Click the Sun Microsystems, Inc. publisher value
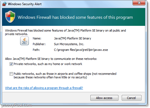Image resolution: width=150 pixels, height=108 pixels. 69,44
